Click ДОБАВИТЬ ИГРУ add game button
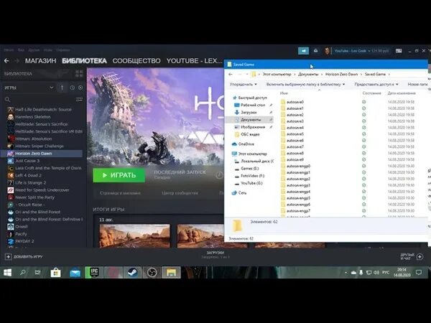This screenshot has height=323, width=431. 24,257
